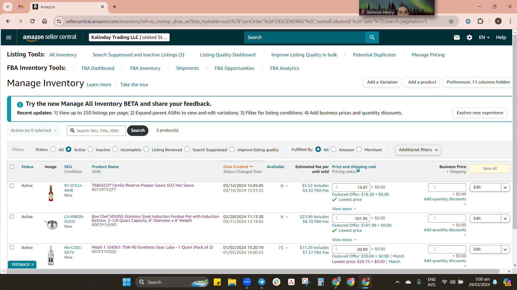Select the TABASCO Pepper Sauce row checkbox
This screenshot has height=290, width=517.
[x=12, y=186]
